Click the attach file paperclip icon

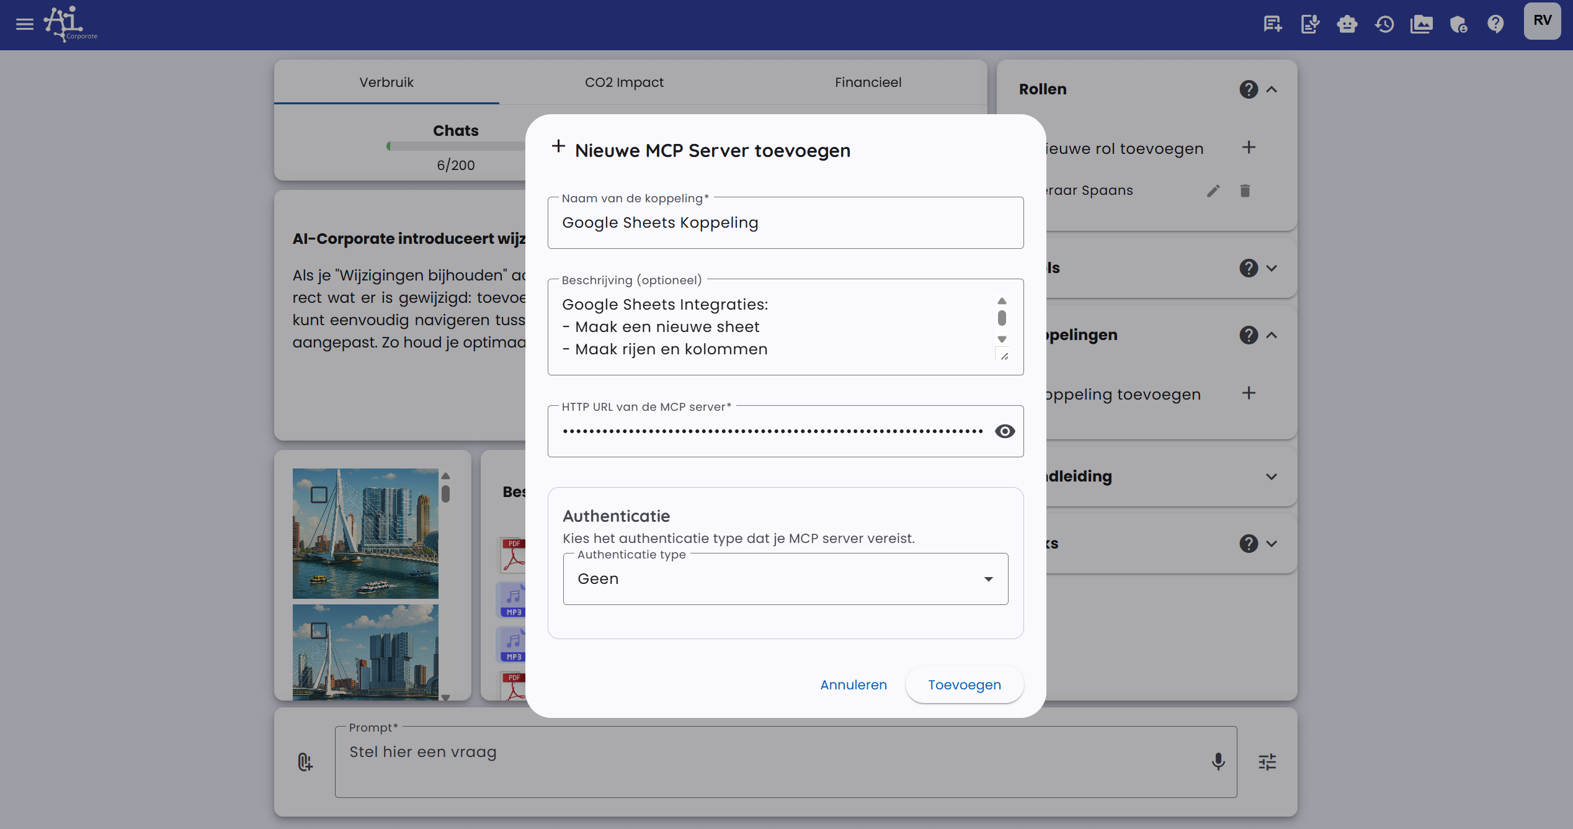pyautogui.click(x=305, y=761)
